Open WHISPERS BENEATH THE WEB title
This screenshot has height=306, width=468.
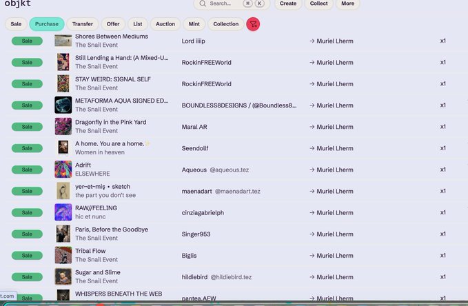(x=119, y=294)
